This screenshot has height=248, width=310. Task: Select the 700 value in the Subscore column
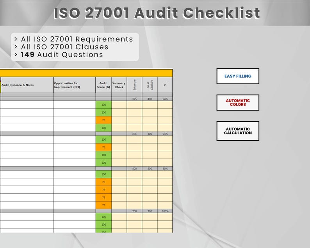(x=134, y=211)
